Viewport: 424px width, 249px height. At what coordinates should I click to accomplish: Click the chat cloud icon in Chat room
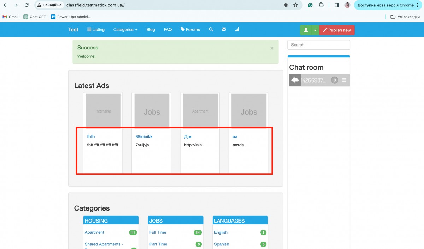pos(295,80)
